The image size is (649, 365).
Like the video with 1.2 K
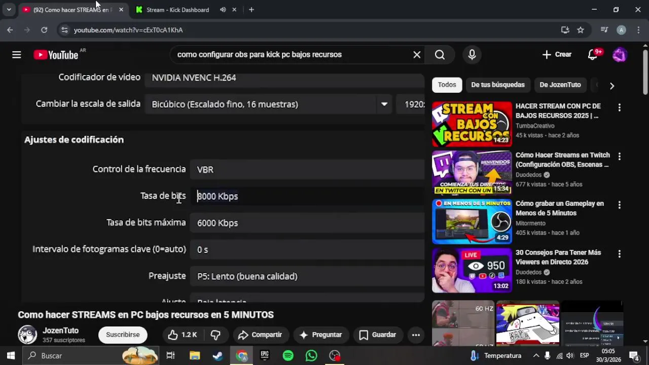pyautogui.click(x=183, y=335)
